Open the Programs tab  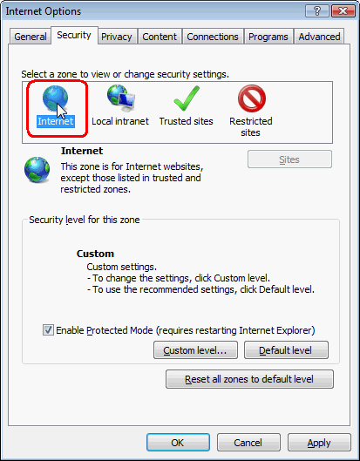(x=268, y=37)
